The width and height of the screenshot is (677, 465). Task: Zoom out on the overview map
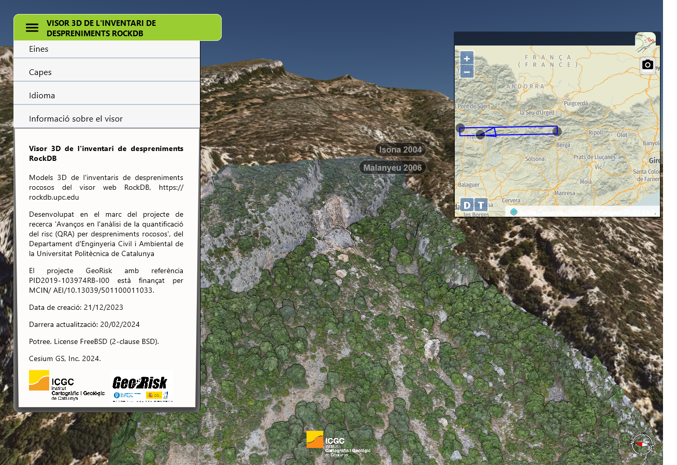coord(467,72)
